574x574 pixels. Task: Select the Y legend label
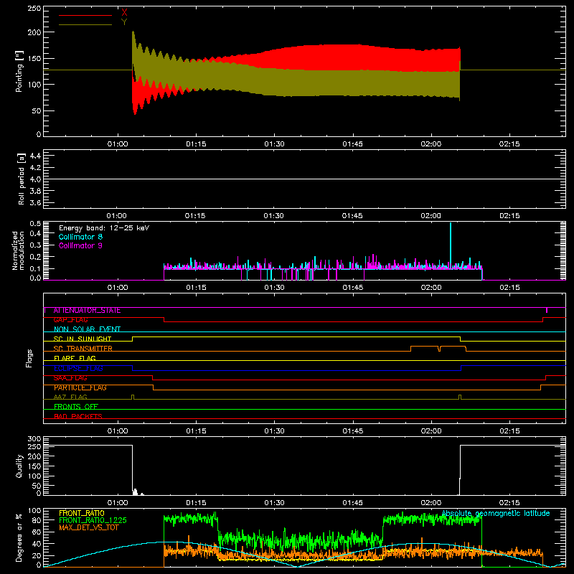(124, 22)
